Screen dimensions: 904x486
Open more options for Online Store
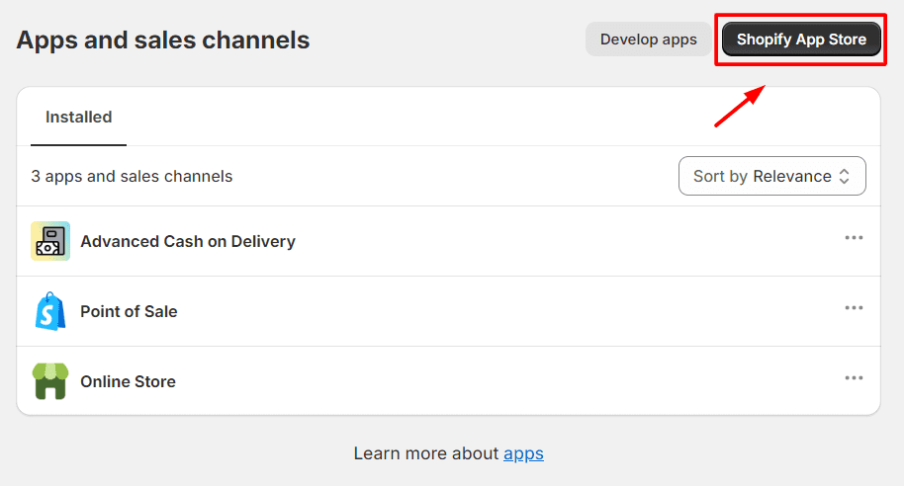(854, 378)
